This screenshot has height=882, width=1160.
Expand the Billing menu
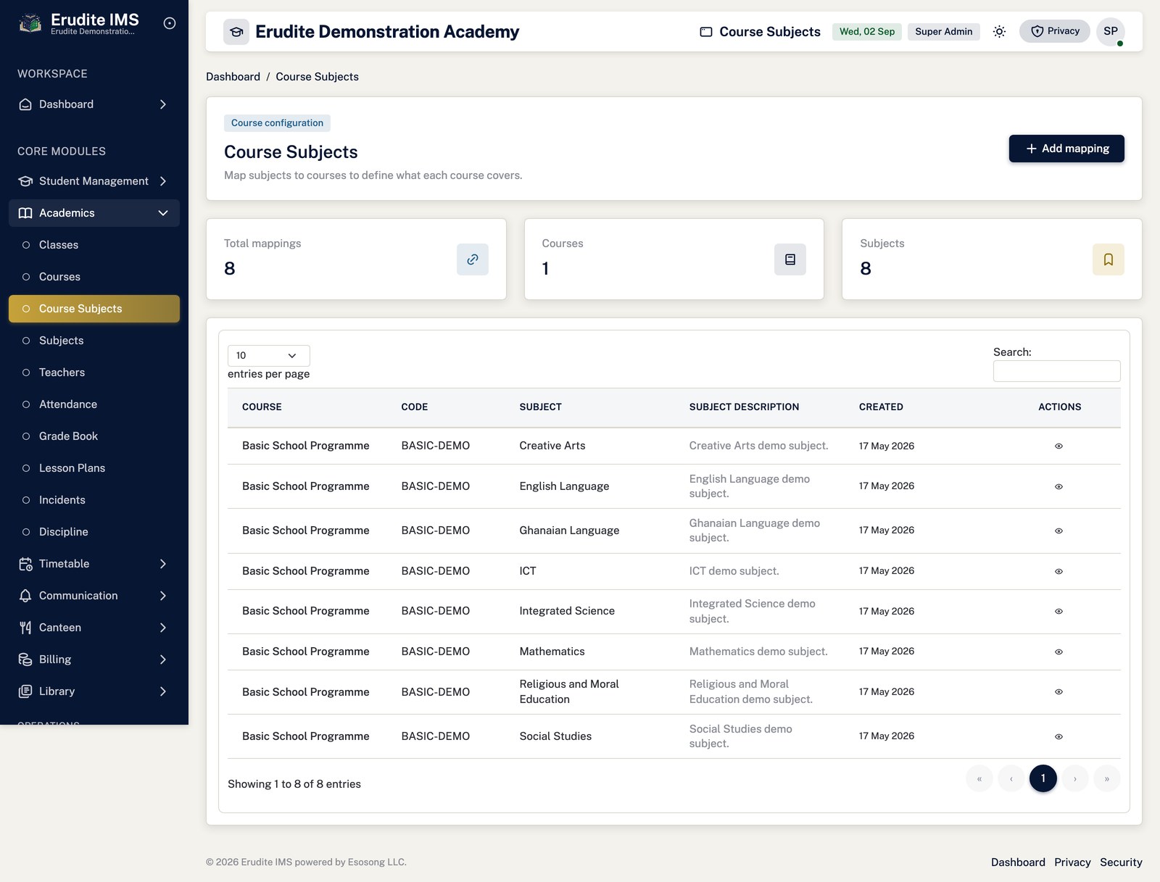pos(94,660)
